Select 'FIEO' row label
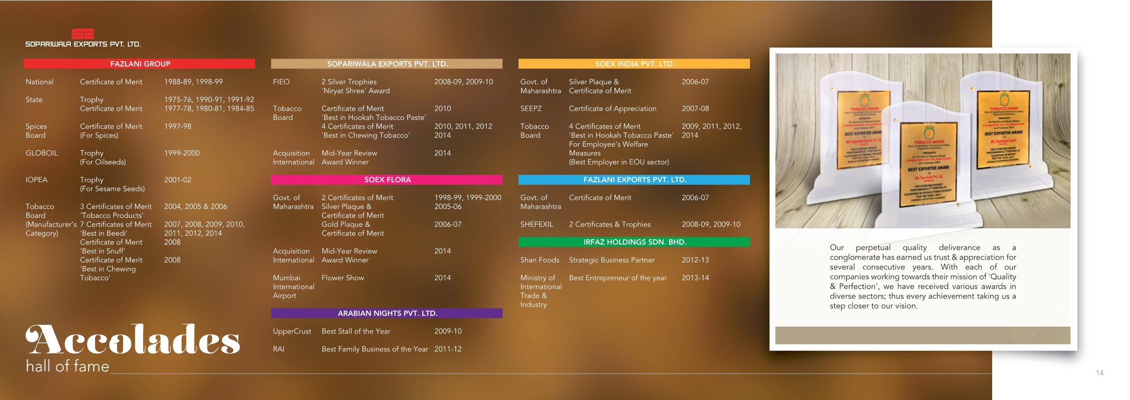Viewport: 1130px width, 400px height. pyautogui.click(x=281, y=82)
